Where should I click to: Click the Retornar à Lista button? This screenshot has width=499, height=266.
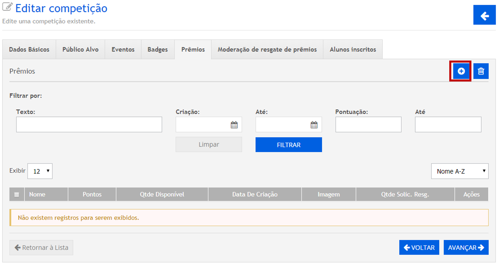(41, 248)
